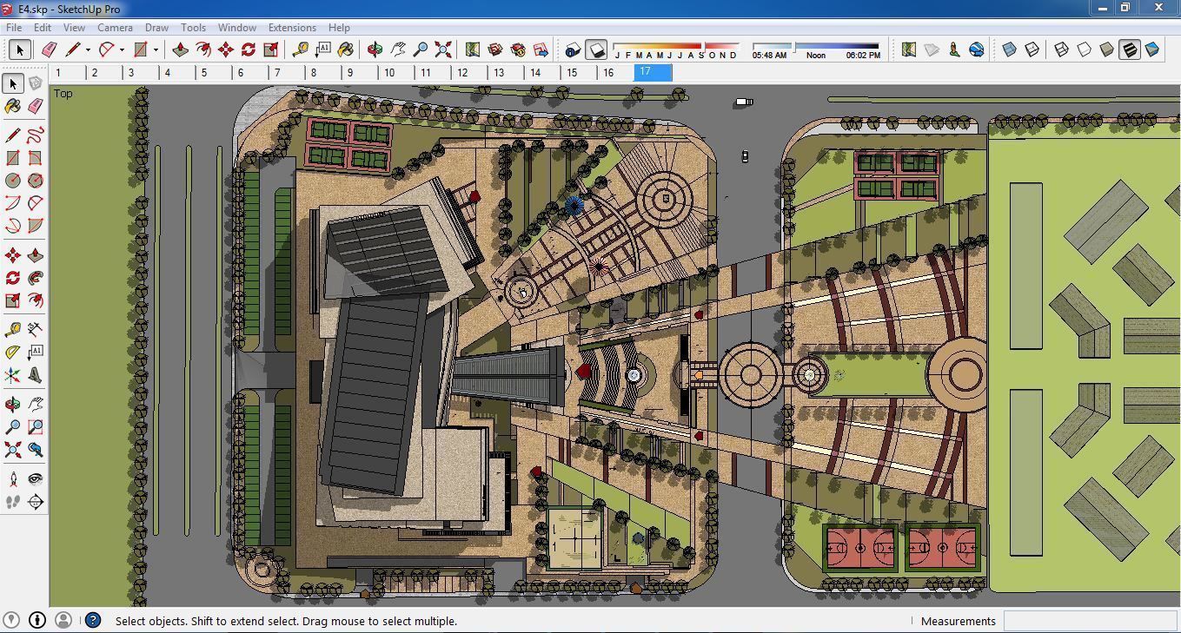Select the Pan hand tool in top toolbar
Image resolution: width=1181 pixels, height=633 pixels.
tap(398, 49)
